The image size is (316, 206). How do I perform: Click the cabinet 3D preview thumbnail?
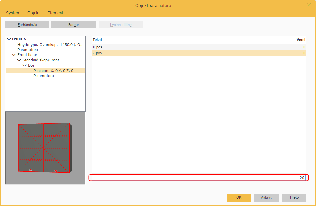tap(45, 148)
